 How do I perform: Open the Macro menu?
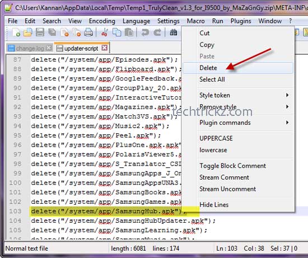coord(195,21)
